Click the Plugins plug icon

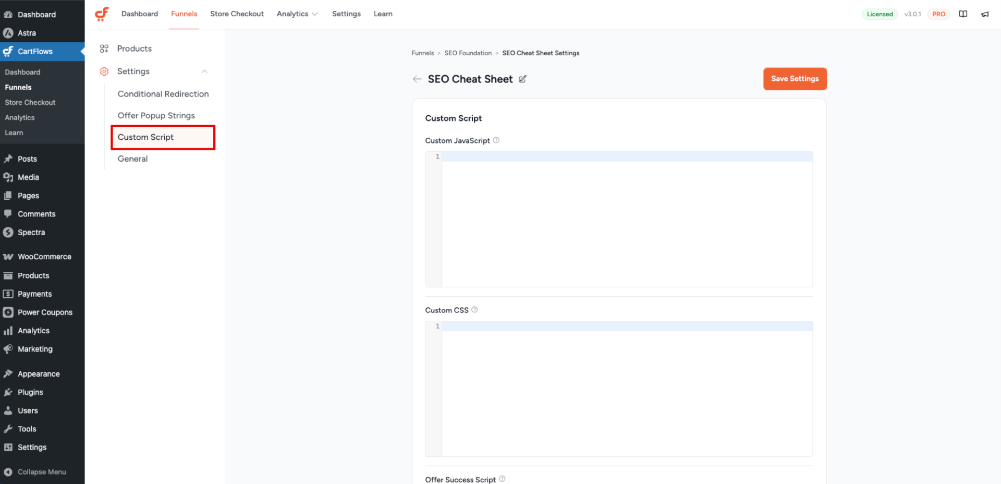(x=8, y=392)
